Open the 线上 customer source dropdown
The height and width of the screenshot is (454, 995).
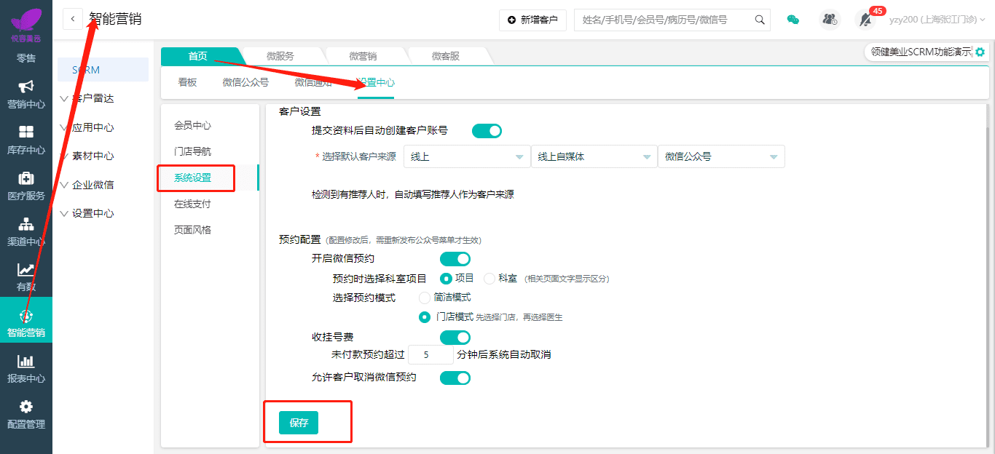point(466,156)
